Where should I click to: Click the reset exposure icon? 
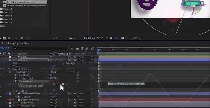click(x=111, y=38)
